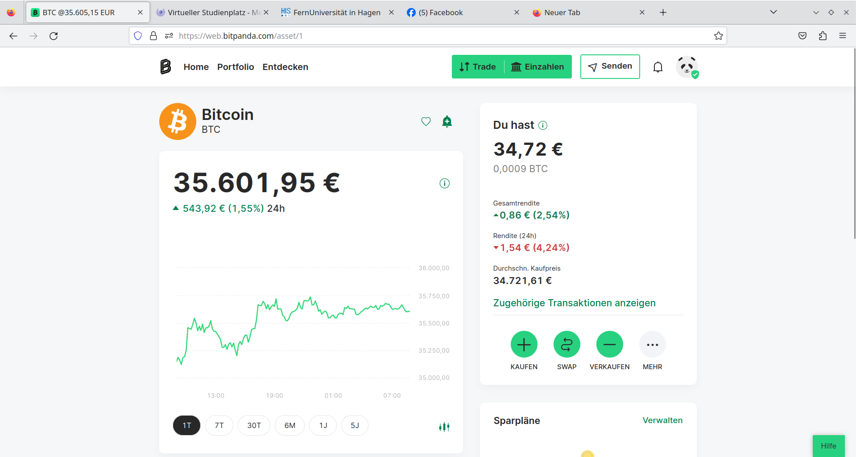
Task: Open the panda profile avatar menu
Action: point(687,67)
